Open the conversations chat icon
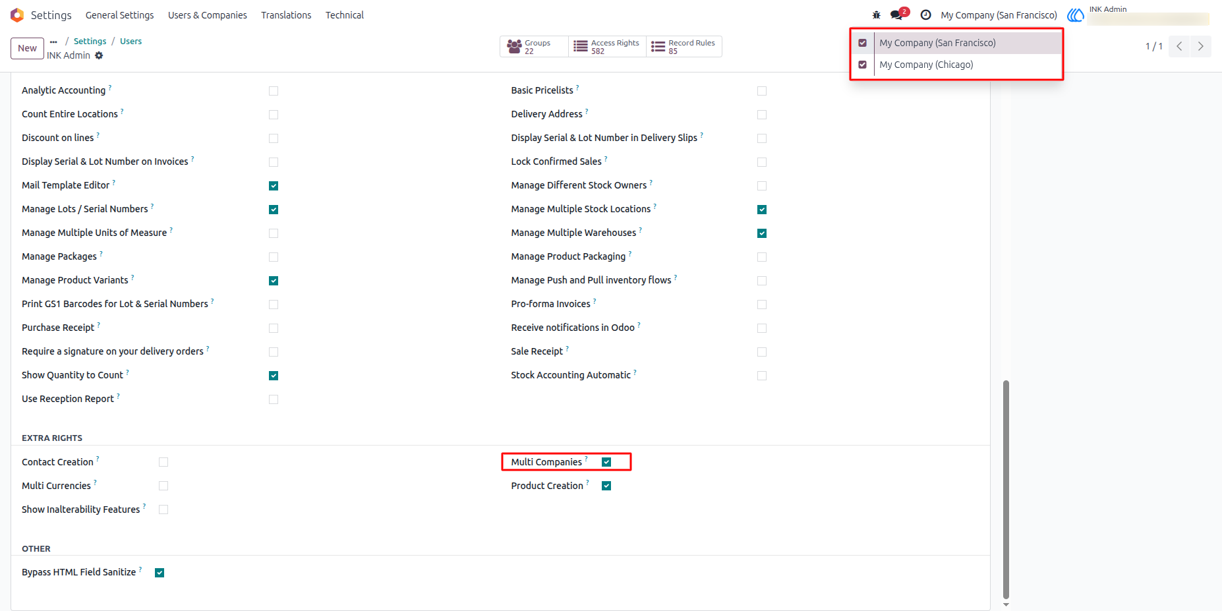Screen dimensions: 1222x611 [x=896, y=15]
